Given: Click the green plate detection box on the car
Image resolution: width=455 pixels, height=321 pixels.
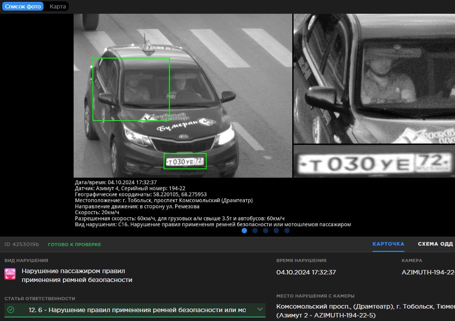Looking at the screenshot, I should pos(185,161).
